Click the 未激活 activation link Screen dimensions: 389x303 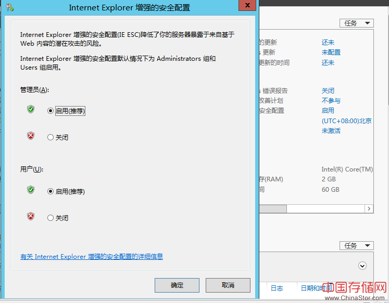331,130
